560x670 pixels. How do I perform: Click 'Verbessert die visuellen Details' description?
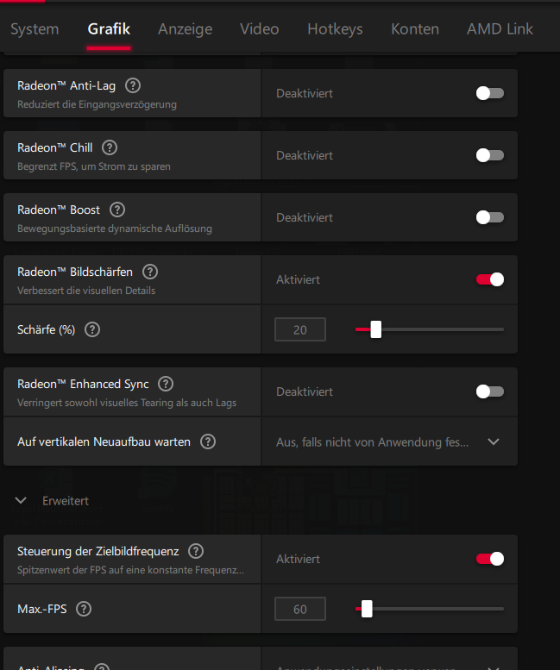click(86, 291)
